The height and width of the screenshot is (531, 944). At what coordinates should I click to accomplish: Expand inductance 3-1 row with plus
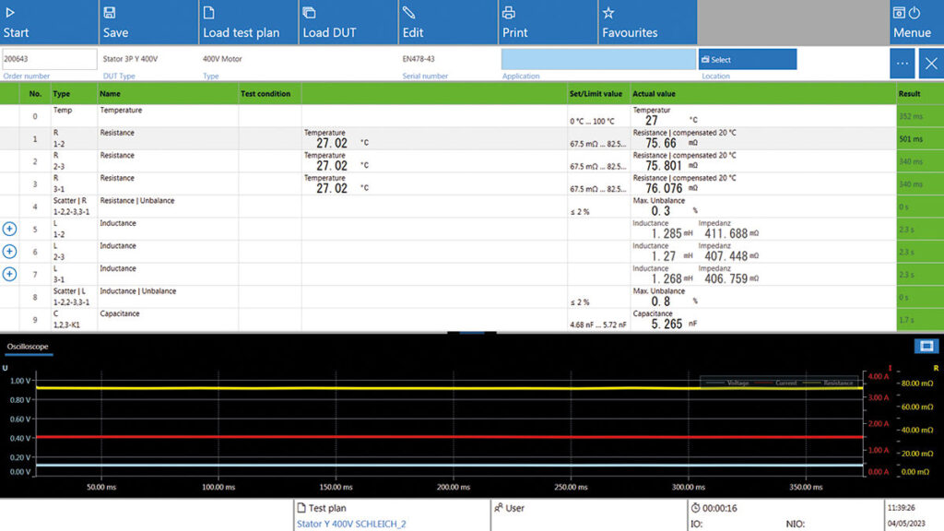pyautogui.click(x=10, y=274)
